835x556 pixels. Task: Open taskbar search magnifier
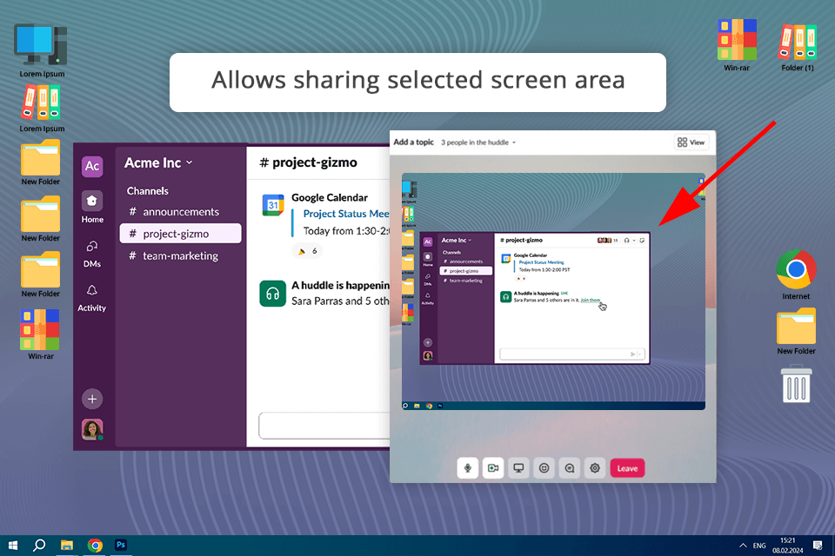[x=39, y=546]
